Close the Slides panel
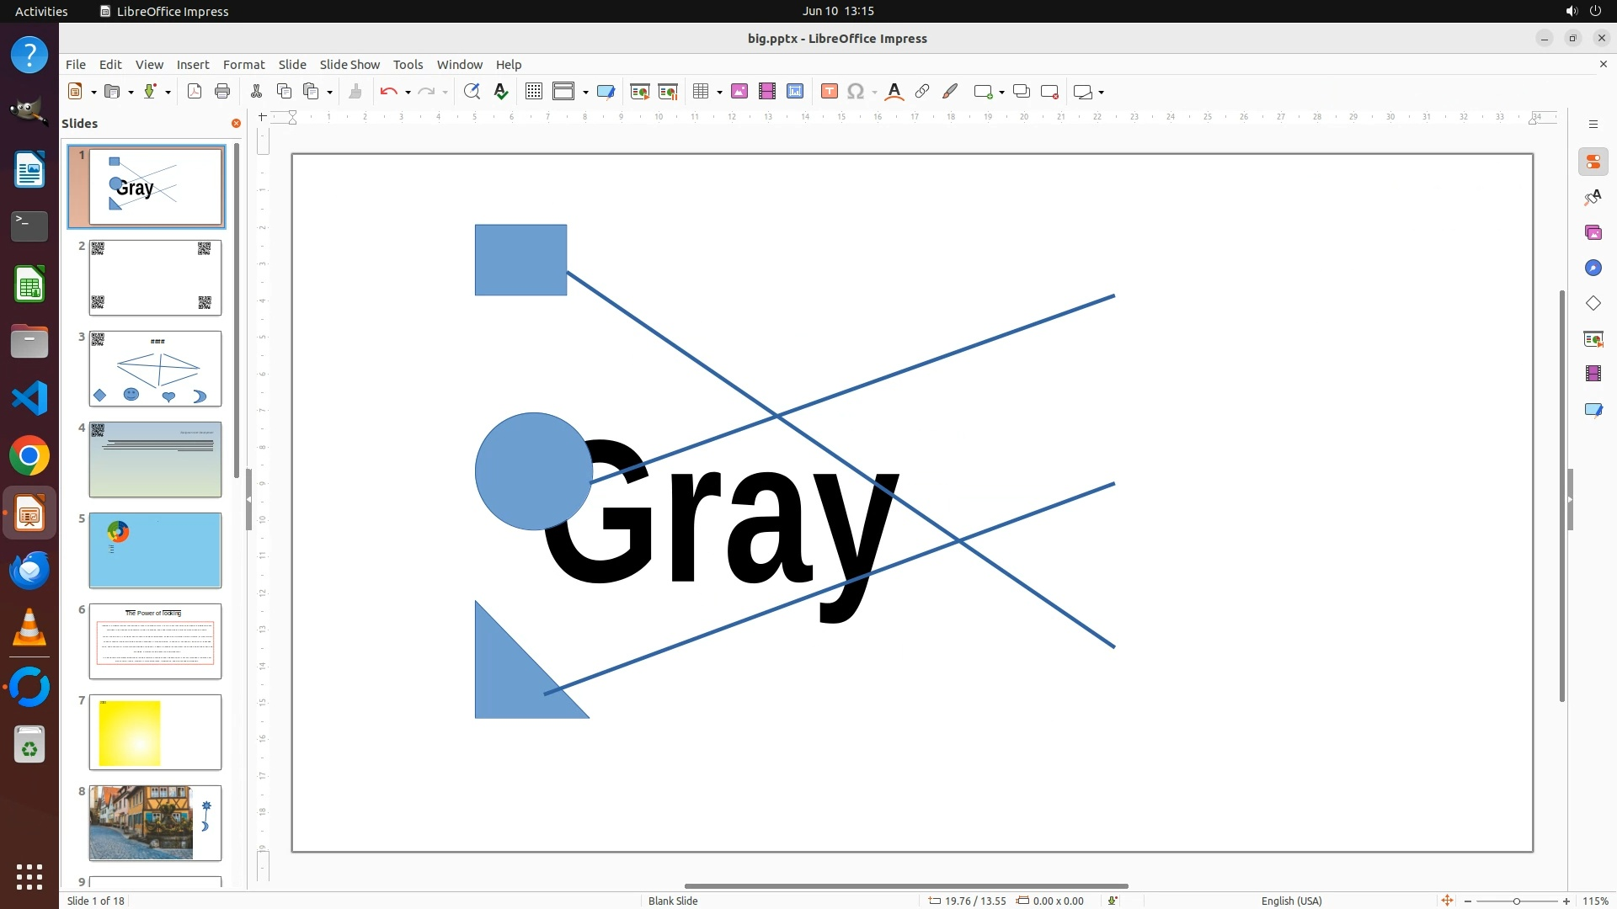This screenshot has height=909, width=1617. [236, 124]
